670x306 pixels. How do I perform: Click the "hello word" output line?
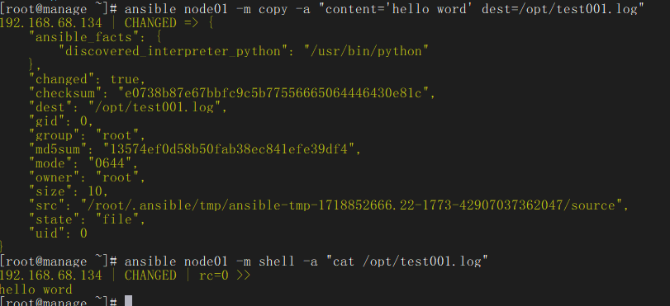pyautogui.click(x=36, y=289)
